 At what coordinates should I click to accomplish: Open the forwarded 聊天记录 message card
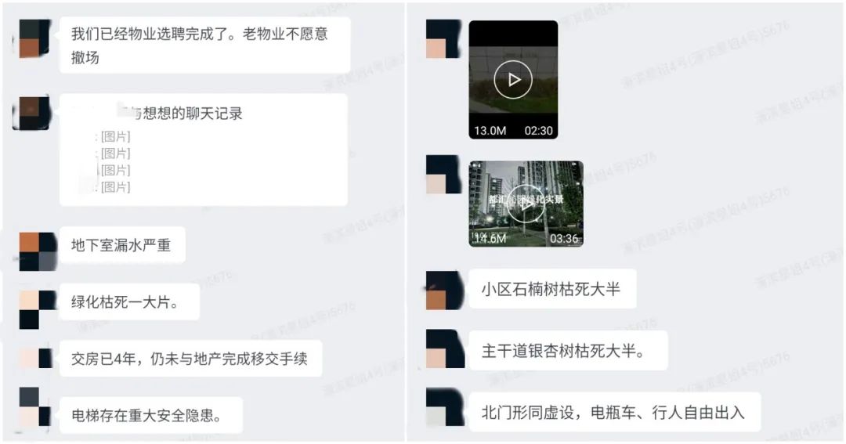point(204,150)
